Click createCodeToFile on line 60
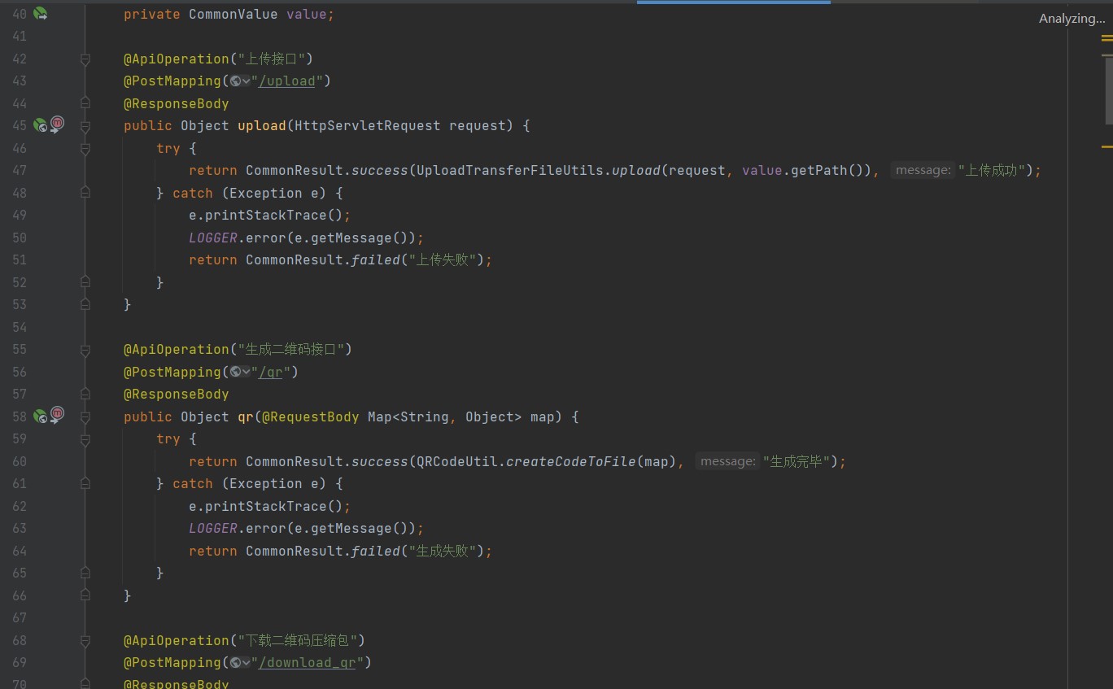The image size is (1113, 689). (x=571, y=461)
